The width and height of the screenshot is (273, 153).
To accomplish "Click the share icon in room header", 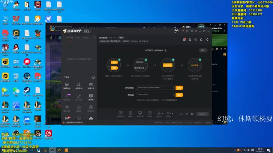I will tap(207, 39).
